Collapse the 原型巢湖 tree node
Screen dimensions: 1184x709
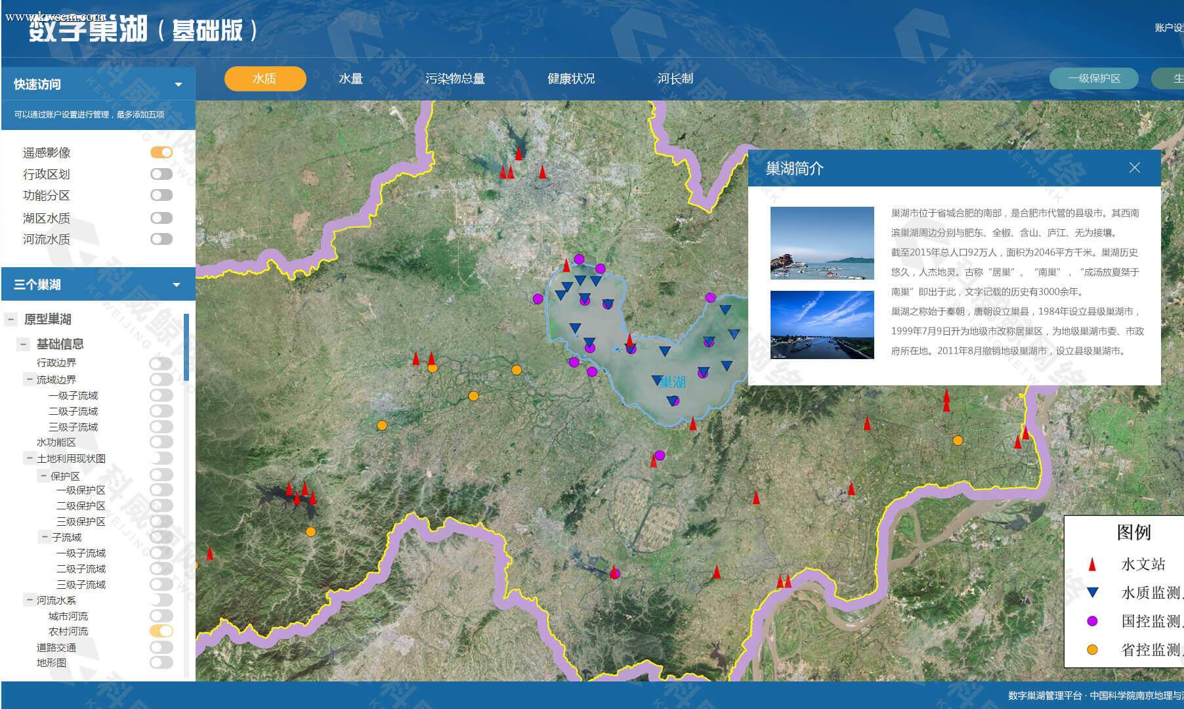point(11,320)
